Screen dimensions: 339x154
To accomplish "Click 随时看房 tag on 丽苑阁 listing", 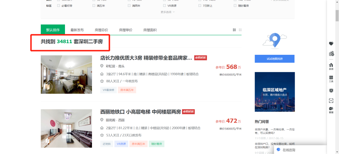I will pyautogui.click(x=157, y=144).
